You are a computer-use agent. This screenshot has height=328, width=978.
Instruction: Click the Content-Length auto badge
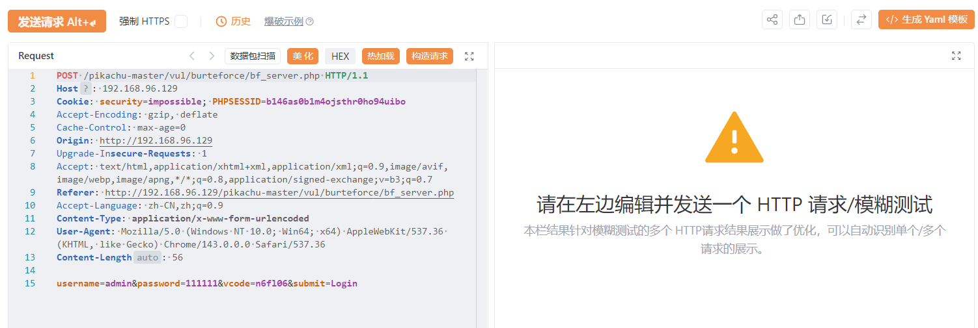click(147, 257)
